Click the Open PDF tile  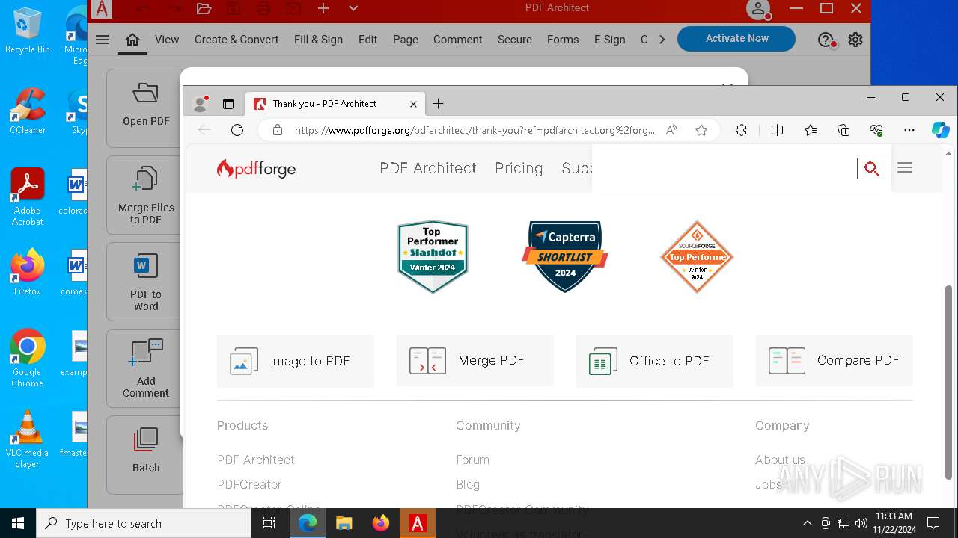click(145, 108)
